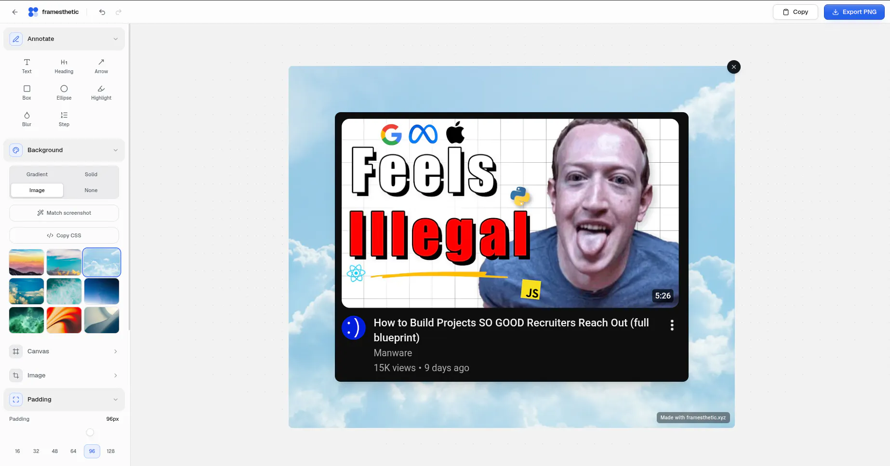This screenshot has width=890, height=466.
Task: Select the Text annotation tool
Action: [x=27, y=66]
